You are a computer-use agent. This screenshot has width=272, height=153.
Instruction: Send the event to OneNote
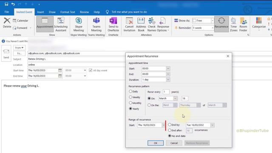tap(113, 24)
